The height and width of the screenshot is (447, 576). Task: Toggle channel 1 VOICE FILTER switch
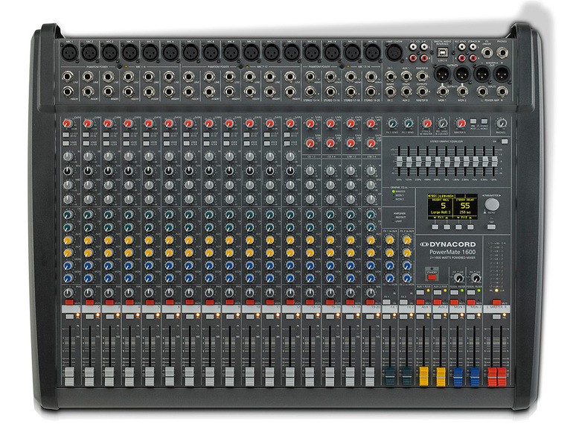click(x=65, y=143)
